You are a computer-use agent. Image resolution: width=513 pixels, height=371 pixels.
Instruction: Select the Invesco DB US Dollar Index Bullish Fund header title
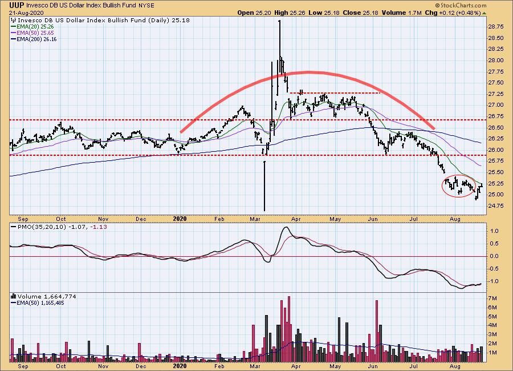81,6
